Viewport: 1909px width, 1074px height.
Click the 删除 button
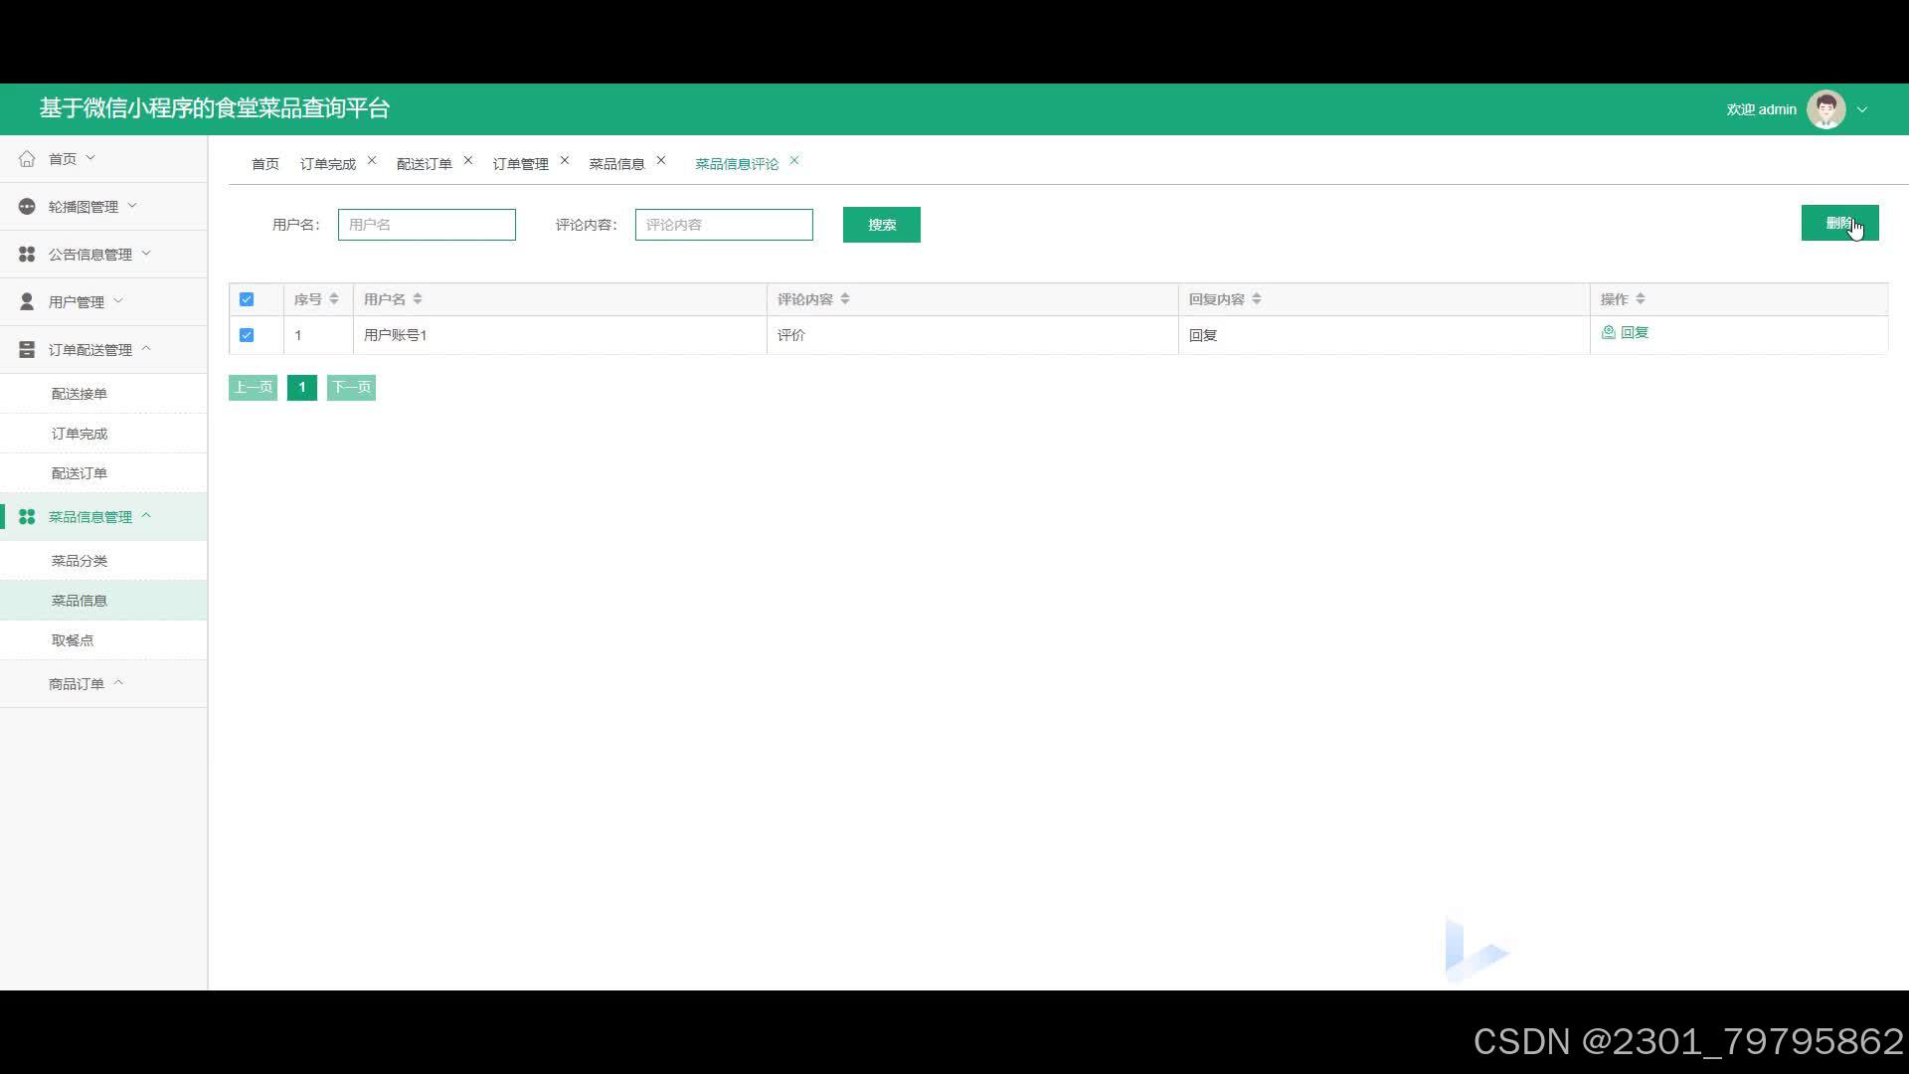[x=1838, y=223]
